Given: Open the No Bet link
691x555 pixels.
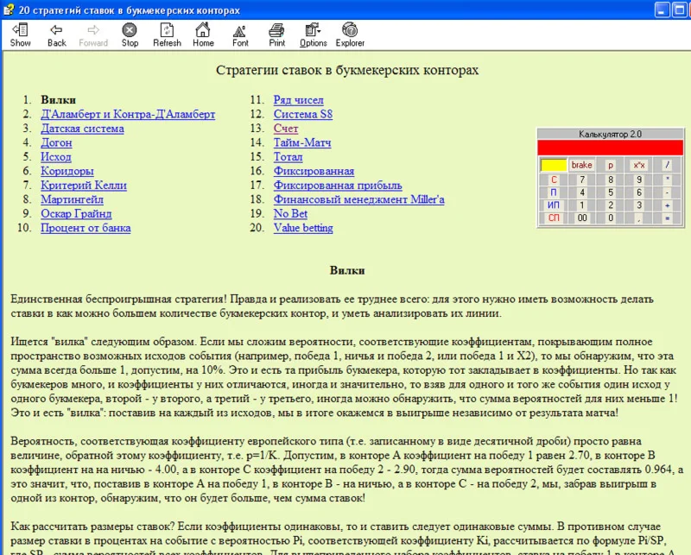Looking at the screenshot, I should coord(290,213).
